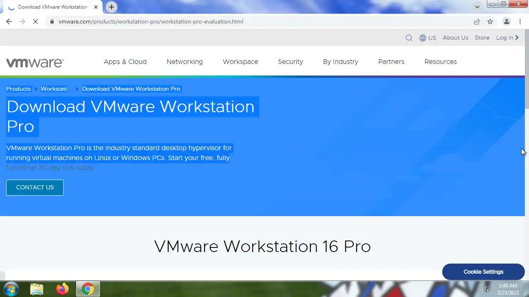Viewport: 529px width, 297px height.
Task: Share this page icon in address bar
Action: click(477, 21)
